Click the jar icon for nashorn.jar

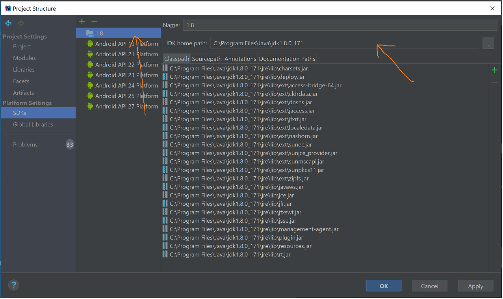[165, 136]
